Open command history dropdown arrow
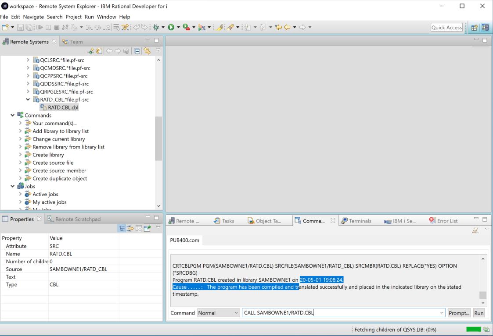This screenshot has height=336, width=493. (x=442, y=313)
